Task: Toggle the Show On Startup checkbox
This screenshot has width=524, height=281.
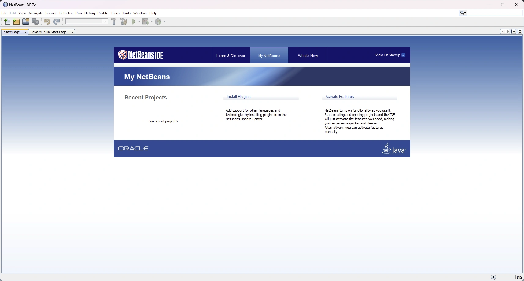Action: coord(403,55)
